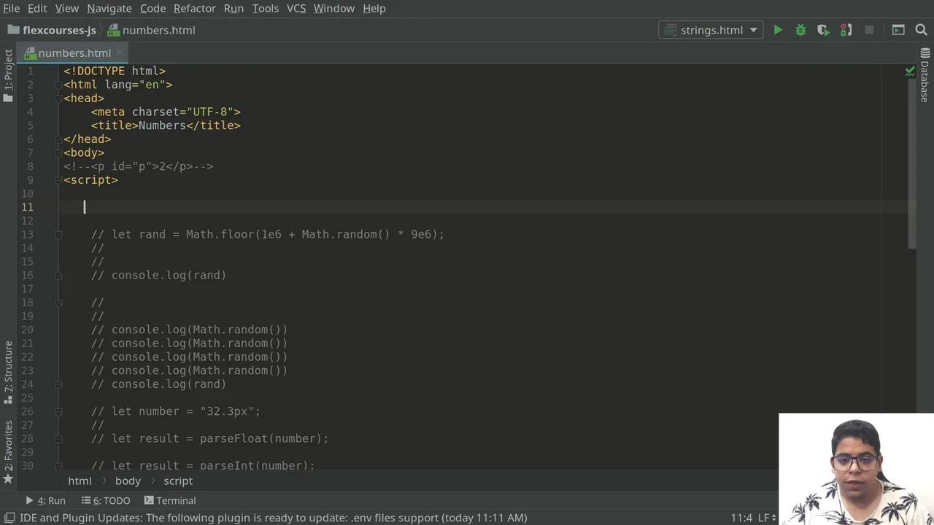The width and height of the screenshot is (934, 525).
Task: Open the Terminal tool window button
Action: click(170, 501)
